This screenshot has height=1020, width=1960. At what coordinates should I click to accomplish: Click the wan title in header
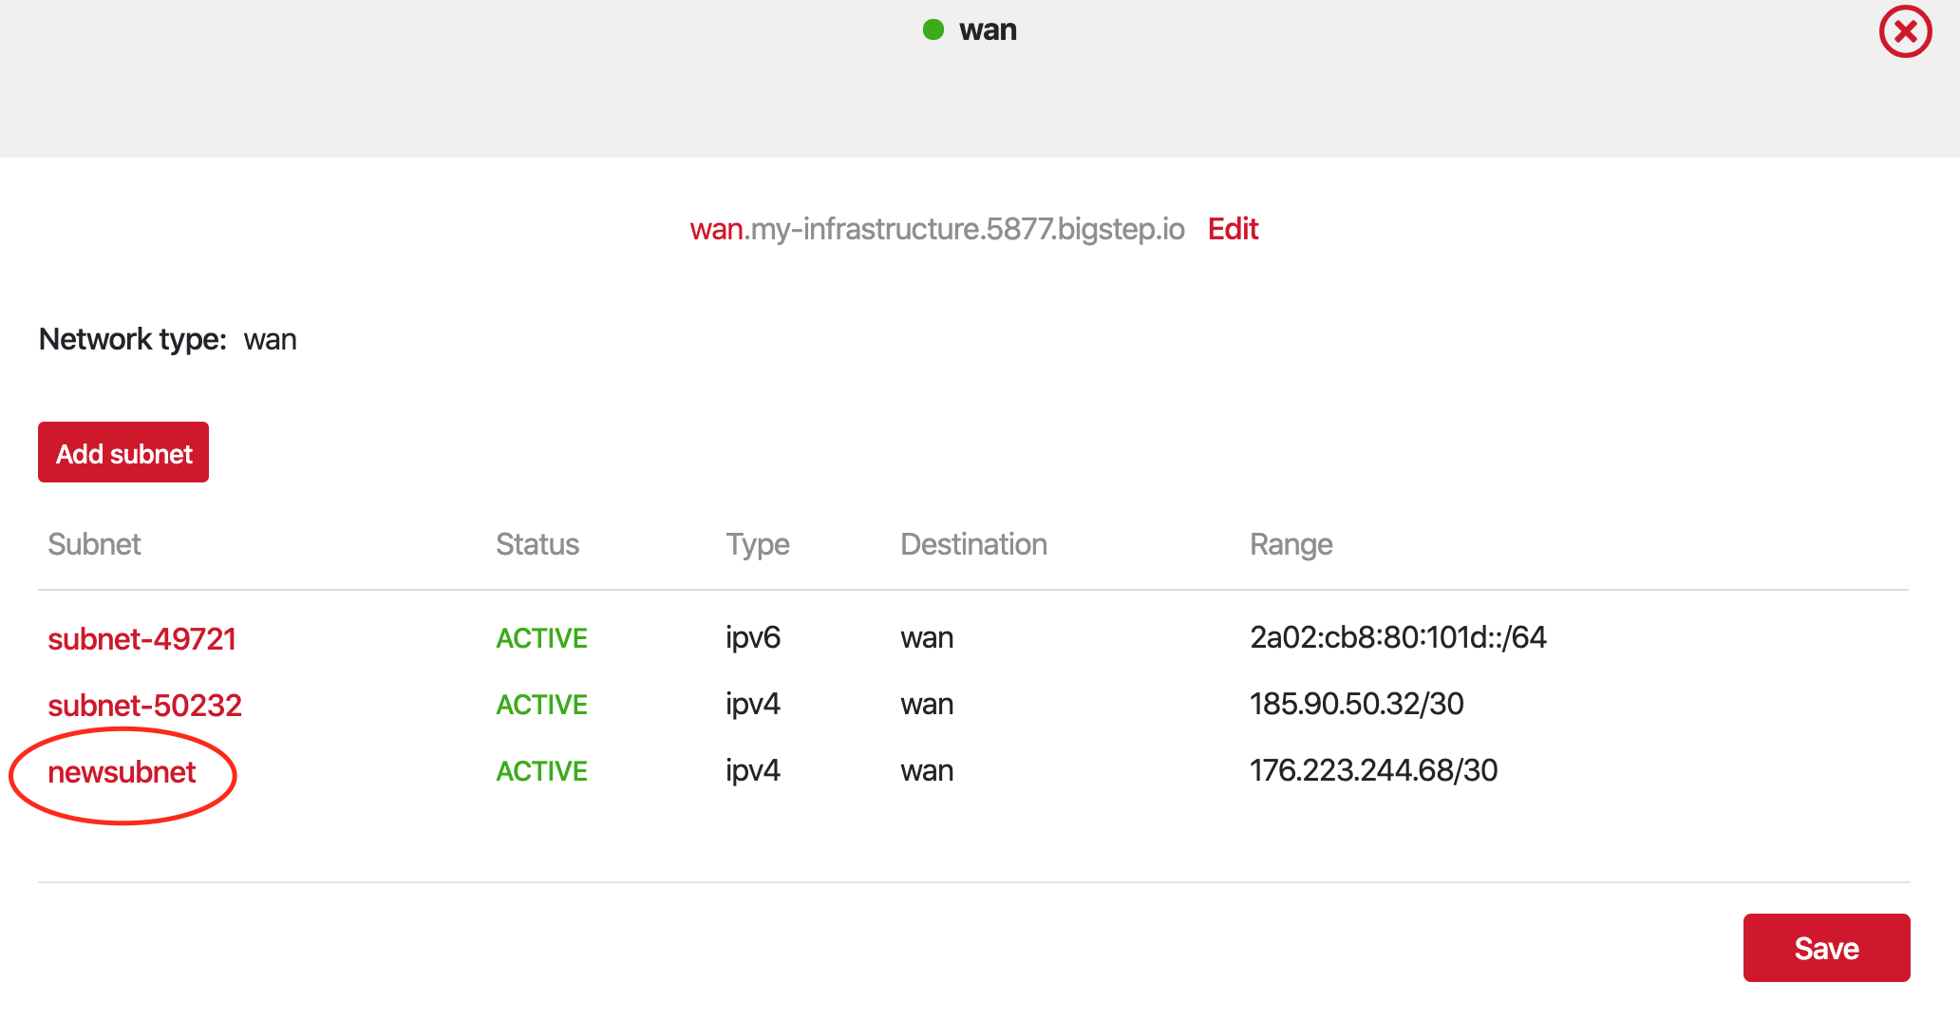(x=988, y=30)
